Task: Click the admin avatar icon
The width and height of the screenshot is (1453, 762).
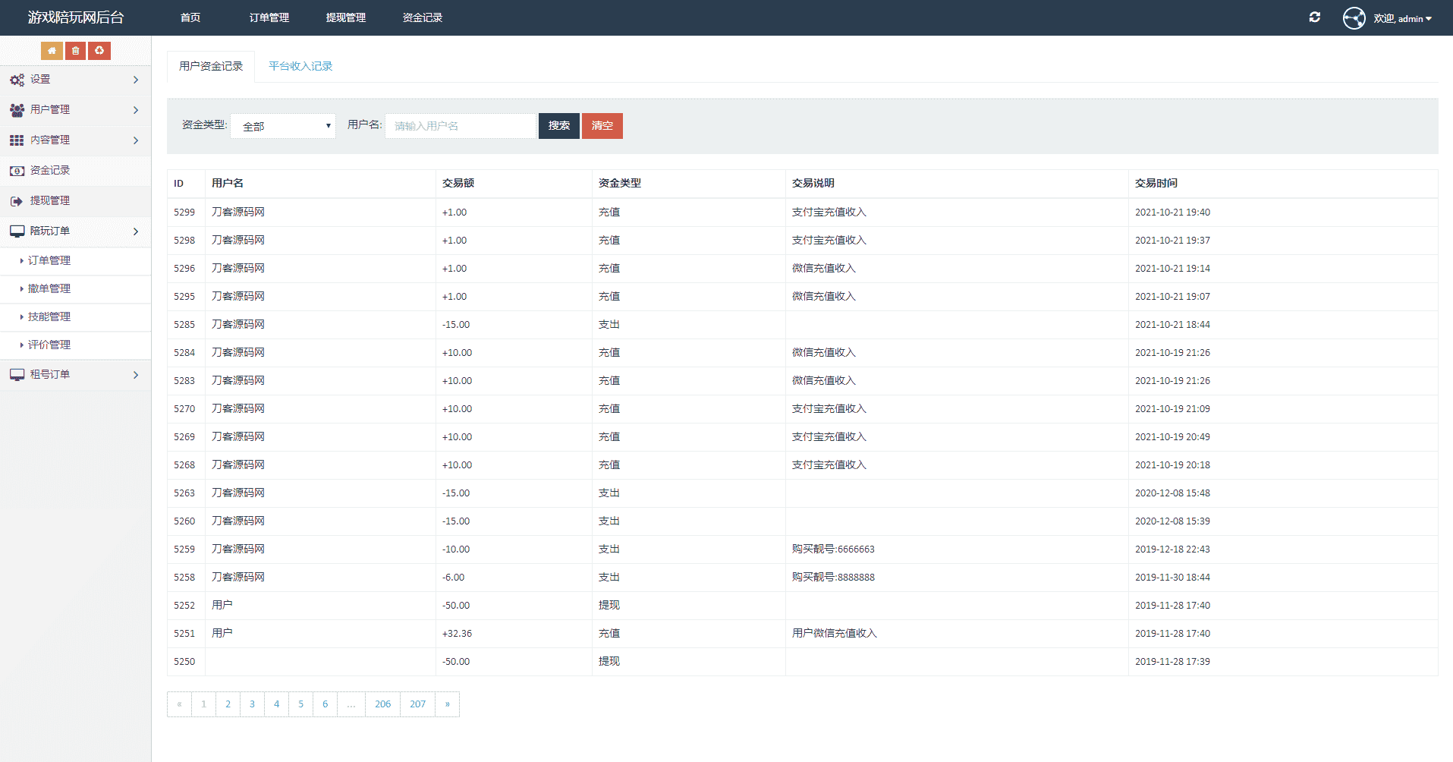Action: (1354, 18)
